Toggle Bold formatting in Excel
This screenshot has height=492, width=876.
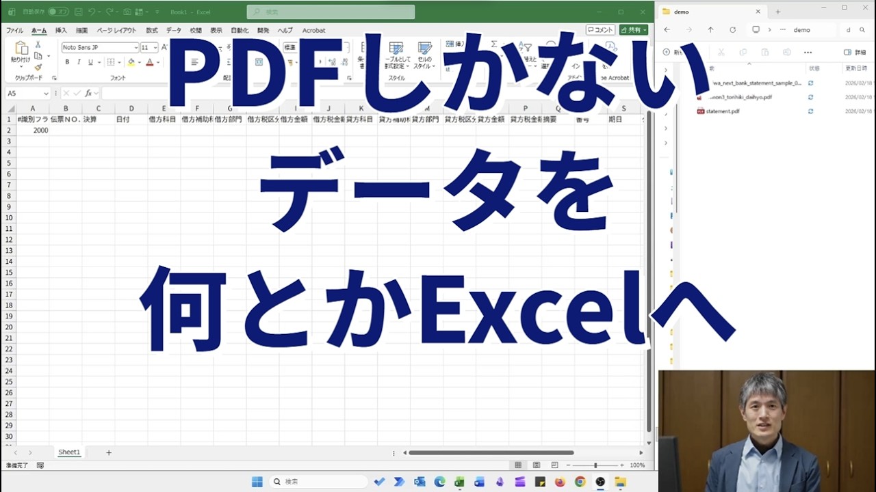[x=67, y=62]
